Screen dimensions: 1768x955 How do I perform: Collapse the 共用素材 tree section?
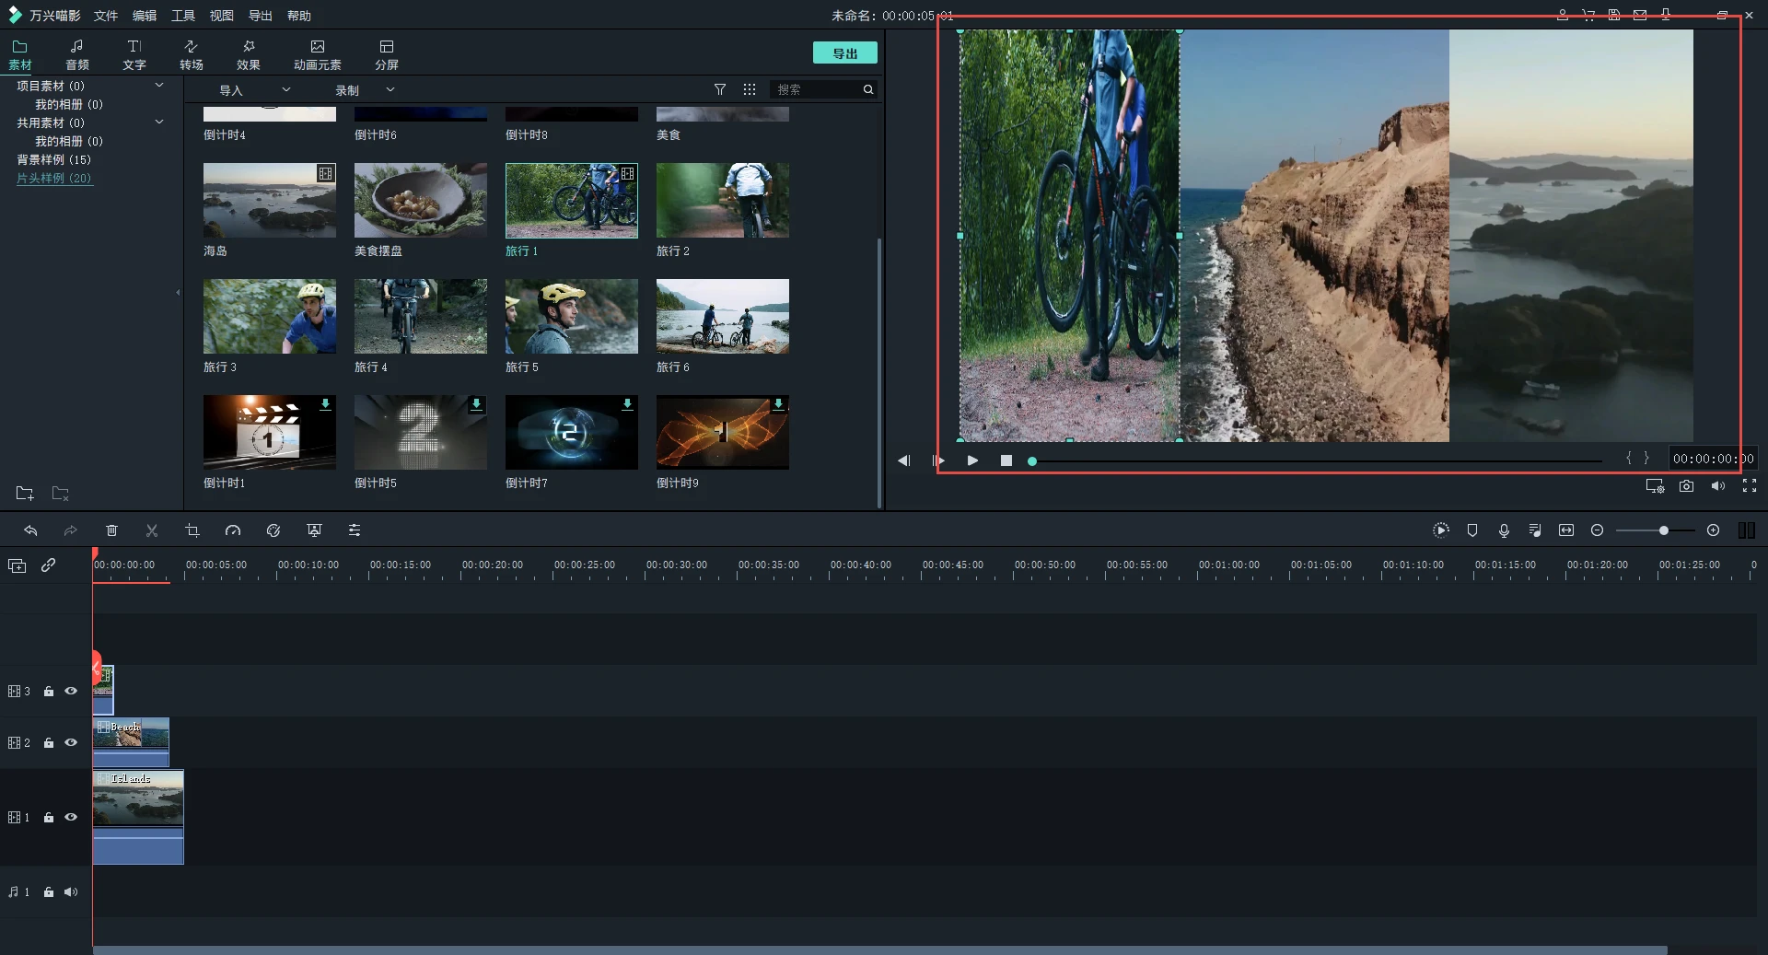[159, 122]
